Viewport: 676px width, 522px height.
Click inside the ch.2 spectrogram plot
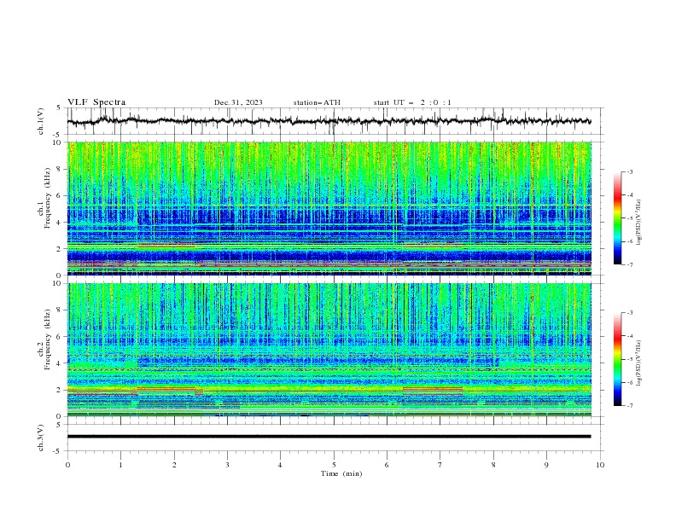point(329,350)
